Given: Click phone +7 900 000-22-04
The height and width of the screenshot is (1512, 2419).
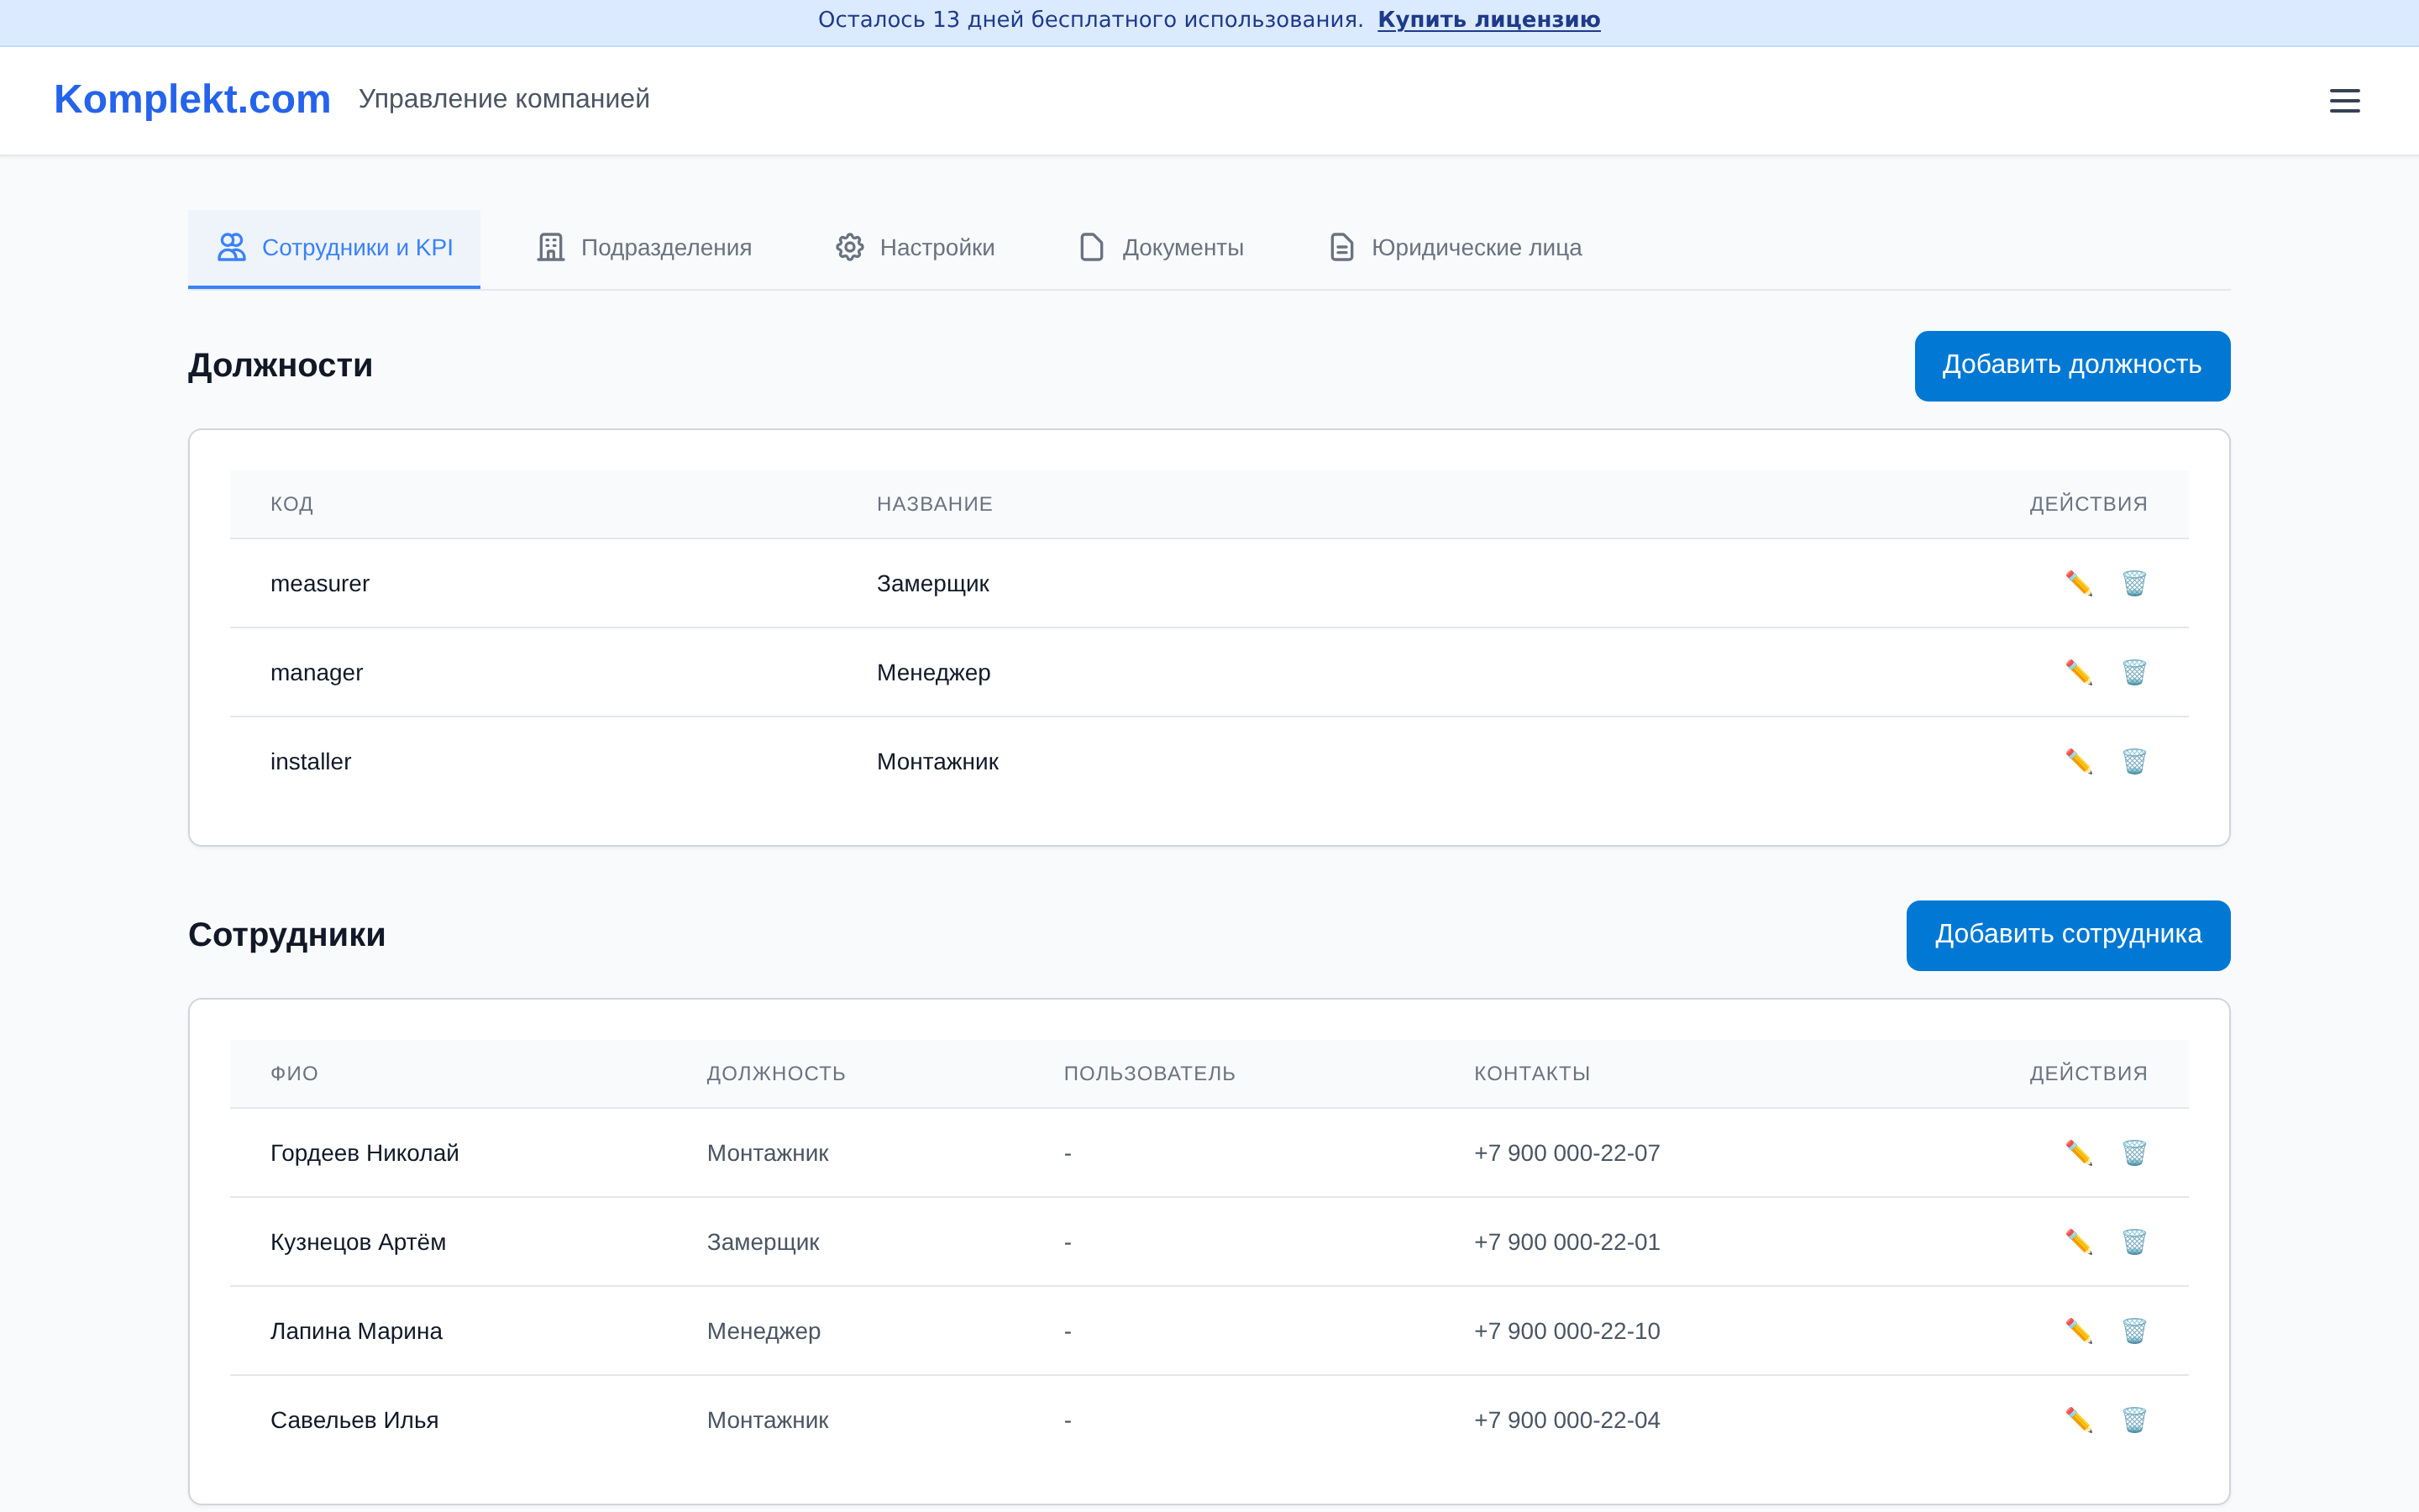Looking at the screenshot, I should click(x=1566, y=1419).
